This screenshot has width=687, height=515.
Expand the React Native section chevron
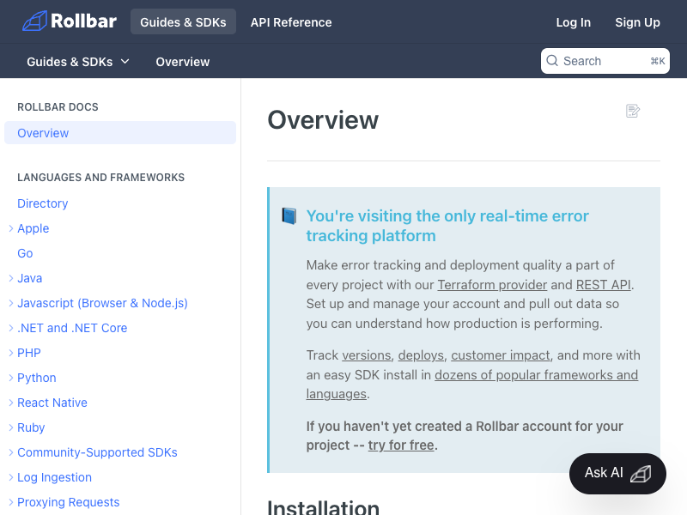point(11,403)
